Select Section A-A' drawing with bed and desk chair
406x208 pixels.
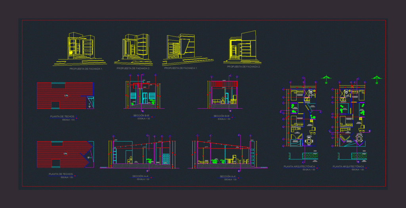pos(228,153)
